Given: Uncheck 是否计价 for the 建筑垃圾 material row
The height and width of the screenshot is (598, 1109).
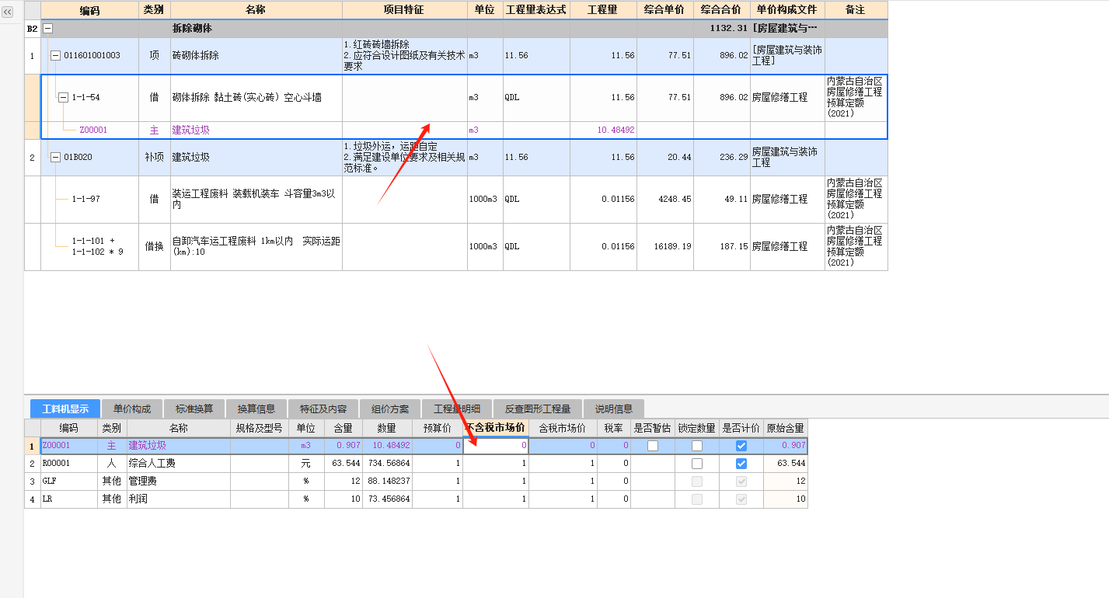Looking at the screenshot, I should 741,446.
